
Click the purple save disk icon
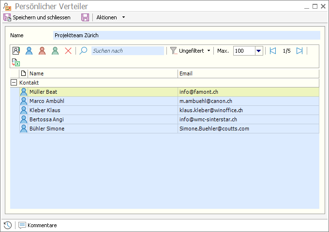[85, 17]
